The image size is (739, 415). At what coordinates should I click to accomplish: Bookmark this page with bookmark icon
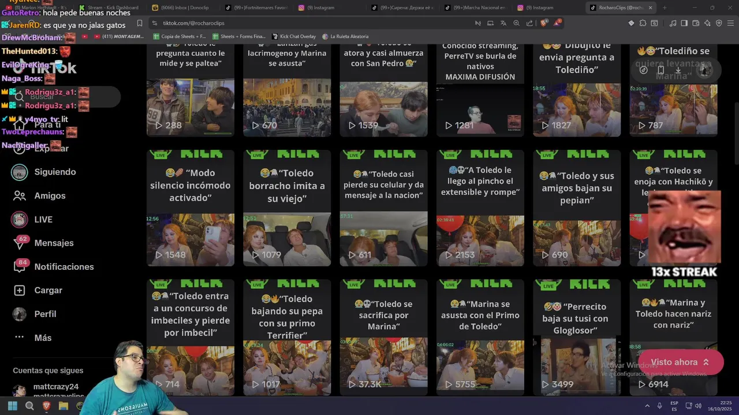click(140, 23)
